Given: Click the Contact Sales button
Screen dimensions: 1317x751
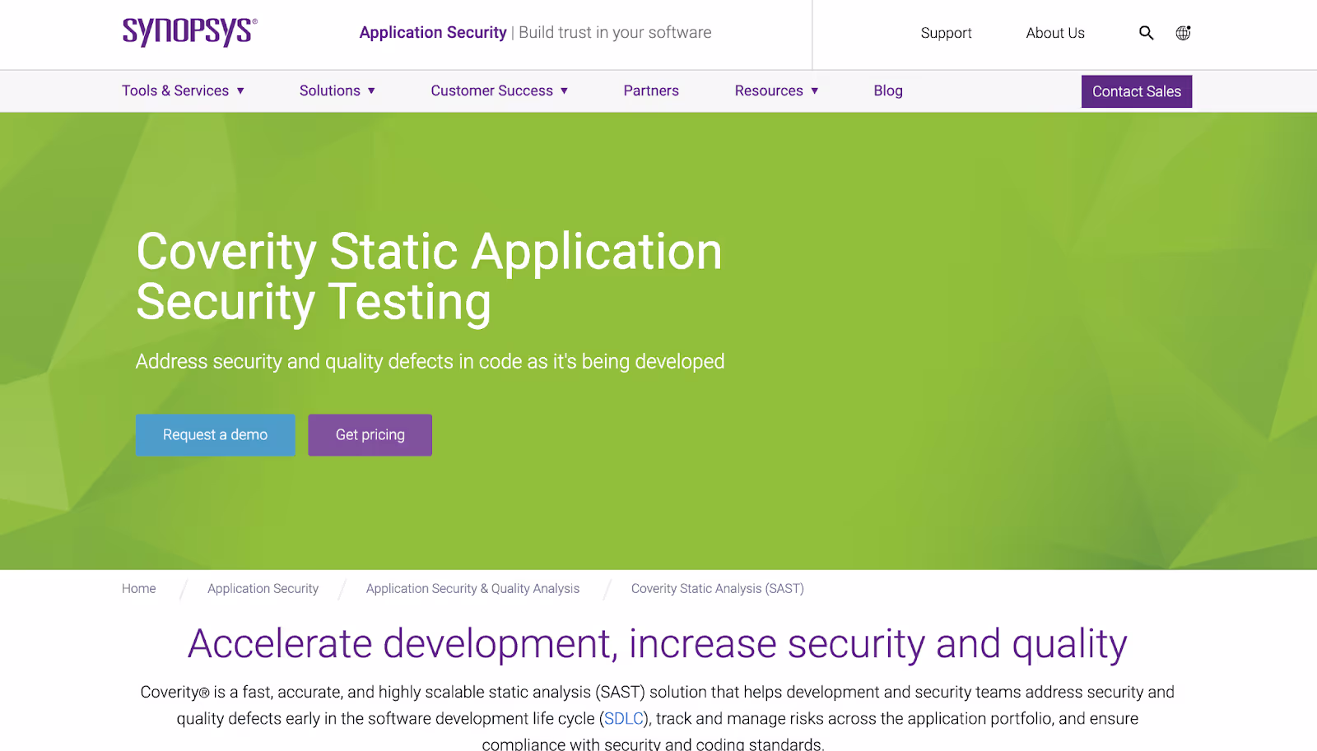Looking at the screenshot, I should (1136, 91).
